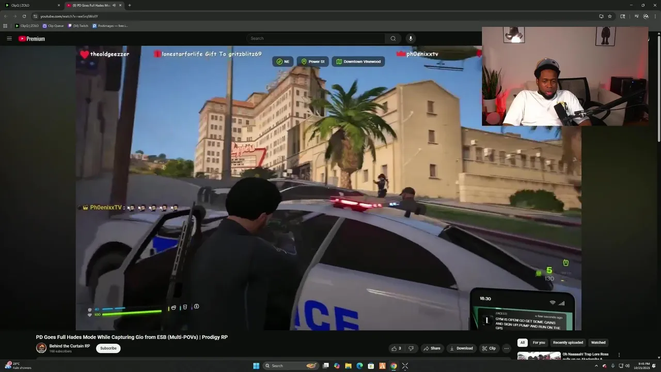This screenshot has width=661, height=372.
Task: Open Google Chrome from taskbar
Action: [394, 366]
